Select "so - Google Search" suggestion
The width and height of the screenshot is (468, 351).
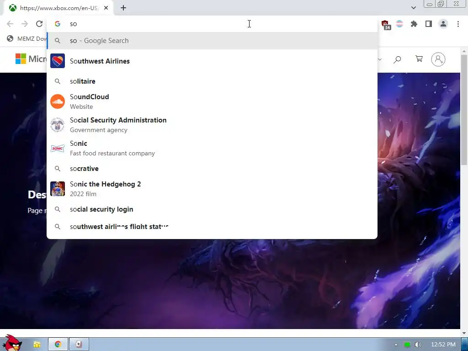[212, 41]
